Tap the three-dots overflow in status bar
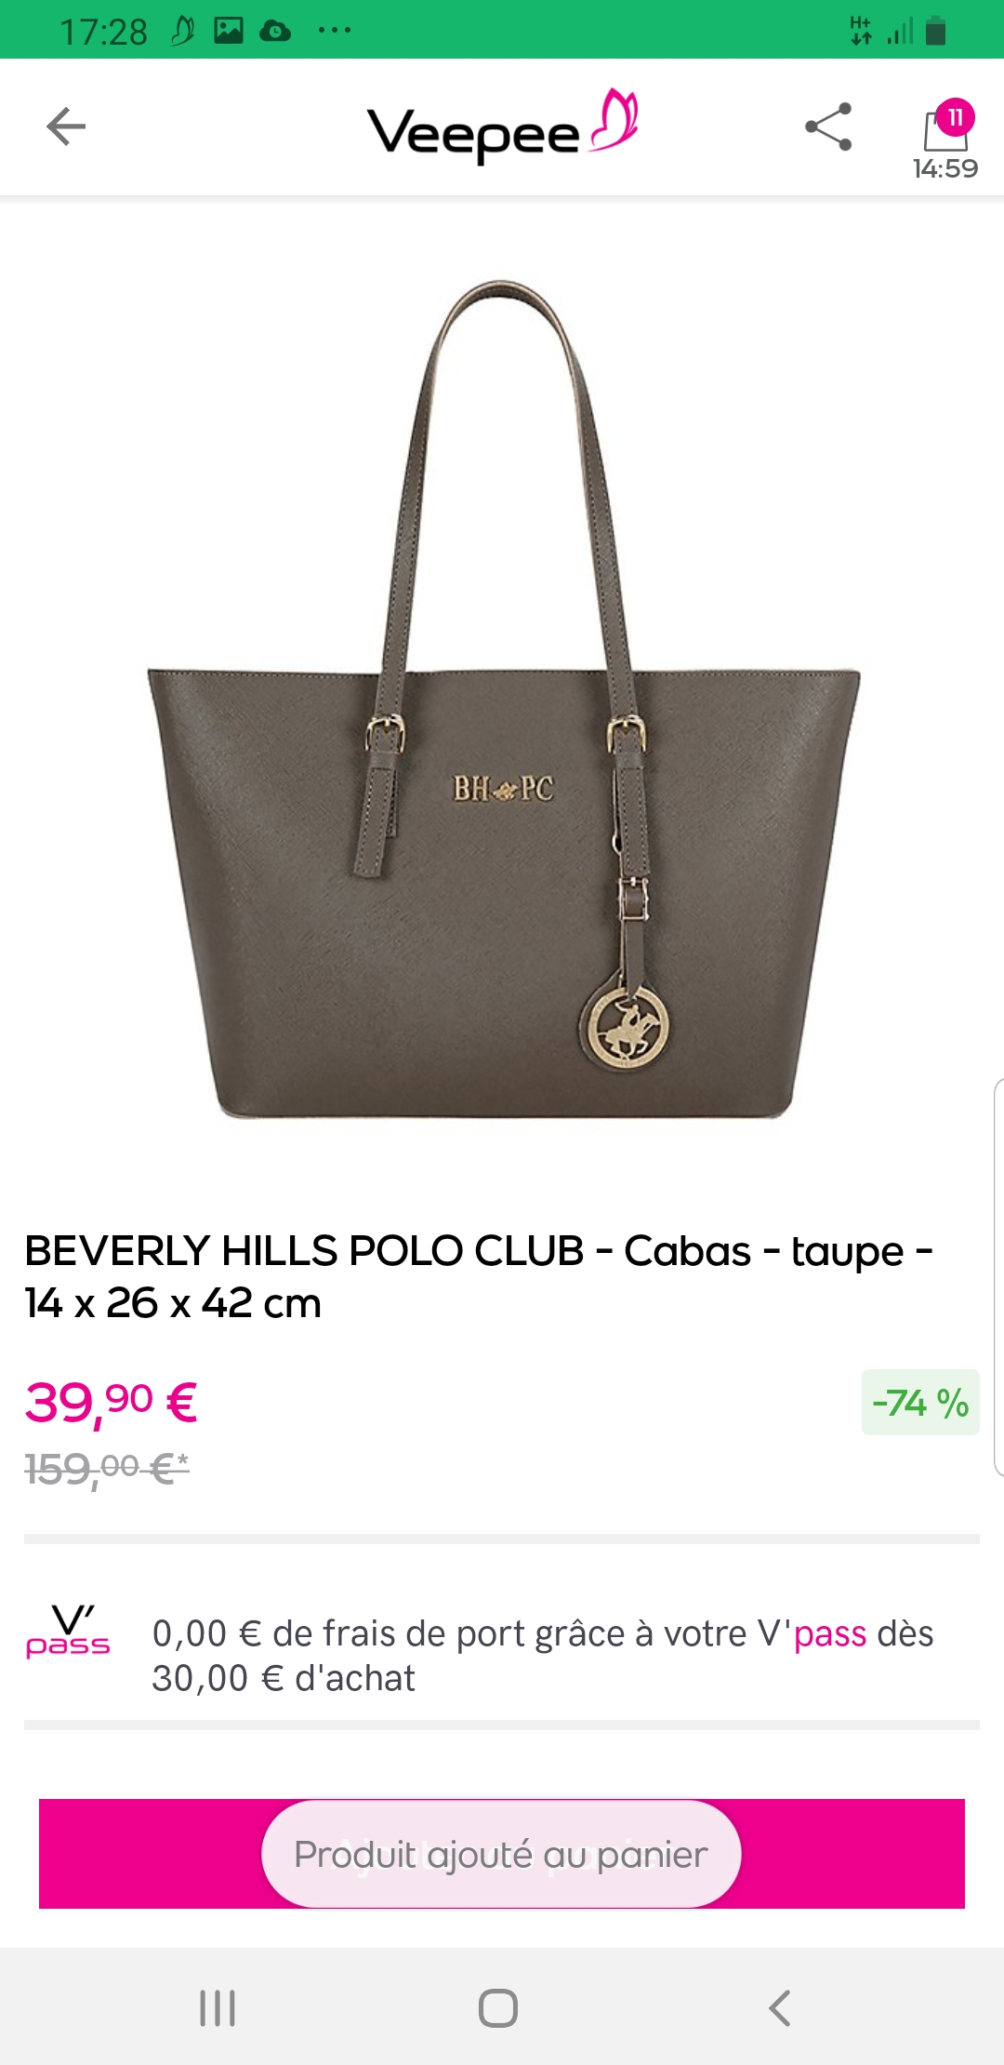This screenshot has width=1004, height=2065. point(335,31)
